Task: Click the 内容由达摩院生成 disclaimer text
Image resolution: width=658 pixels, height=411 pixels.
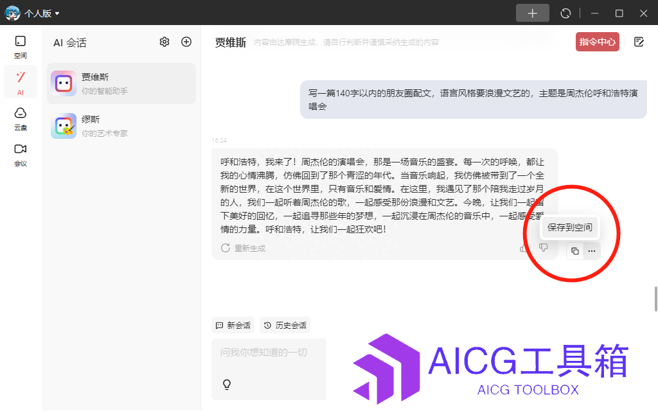Action: [346, 42]
